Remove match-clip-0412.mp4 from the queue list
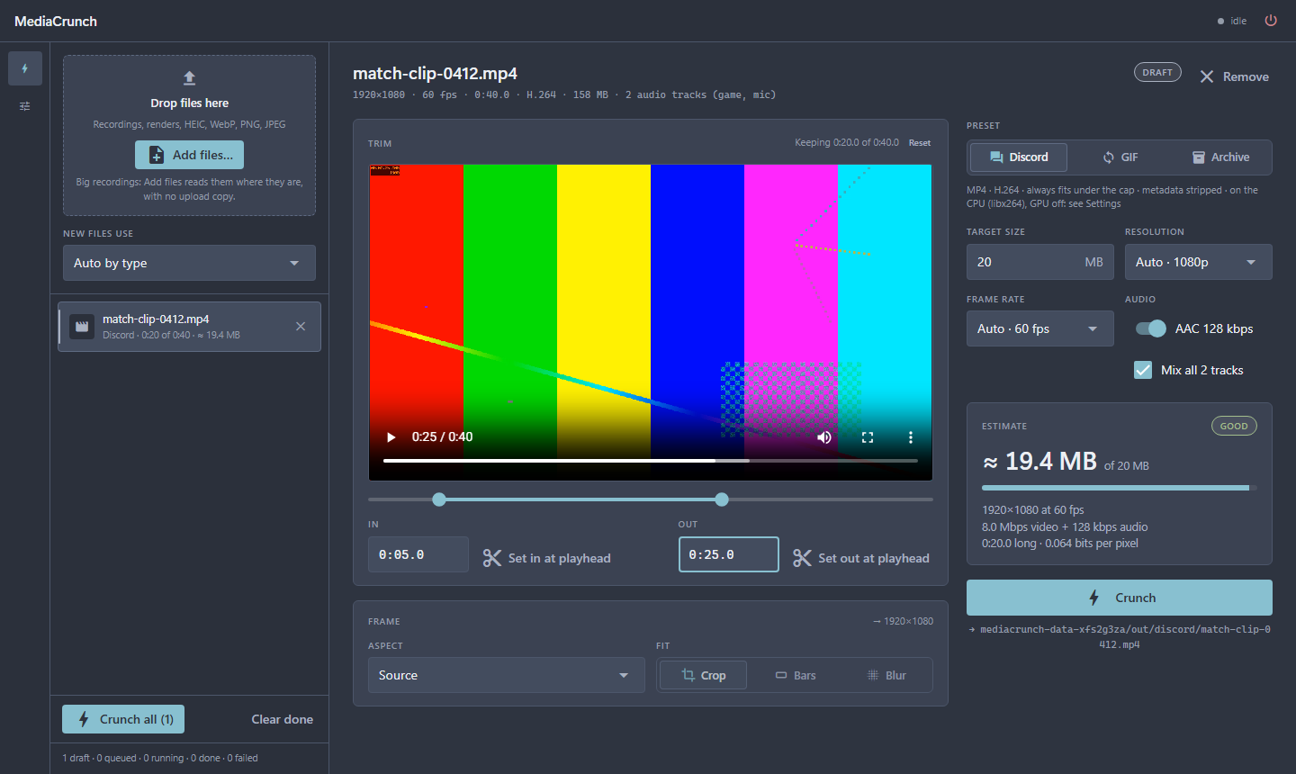This screenshot has height=774, width=1296. 301,326
